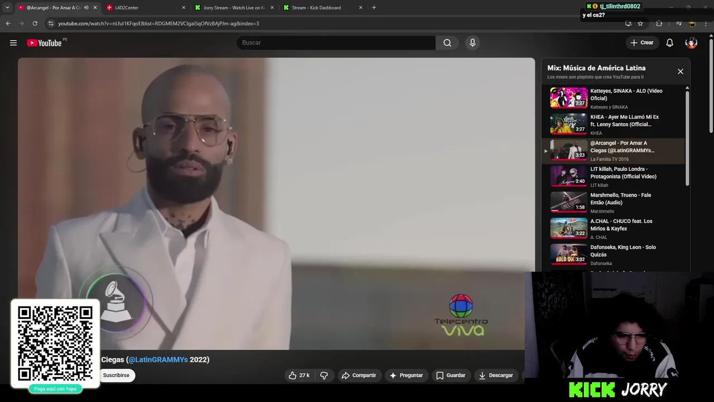Screen dimensions: 714x402
Task: Open the browser extensions puzzle icon
Action: tap(659, 23)
